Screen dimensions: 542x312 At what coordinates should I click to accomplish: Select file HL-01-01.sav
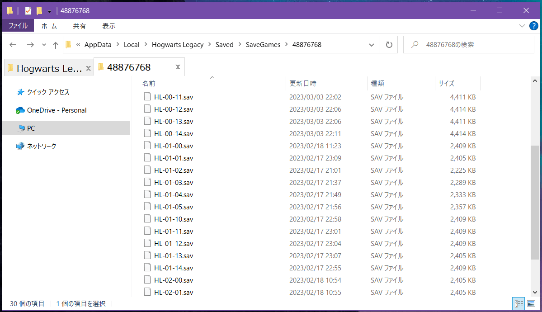174,158
